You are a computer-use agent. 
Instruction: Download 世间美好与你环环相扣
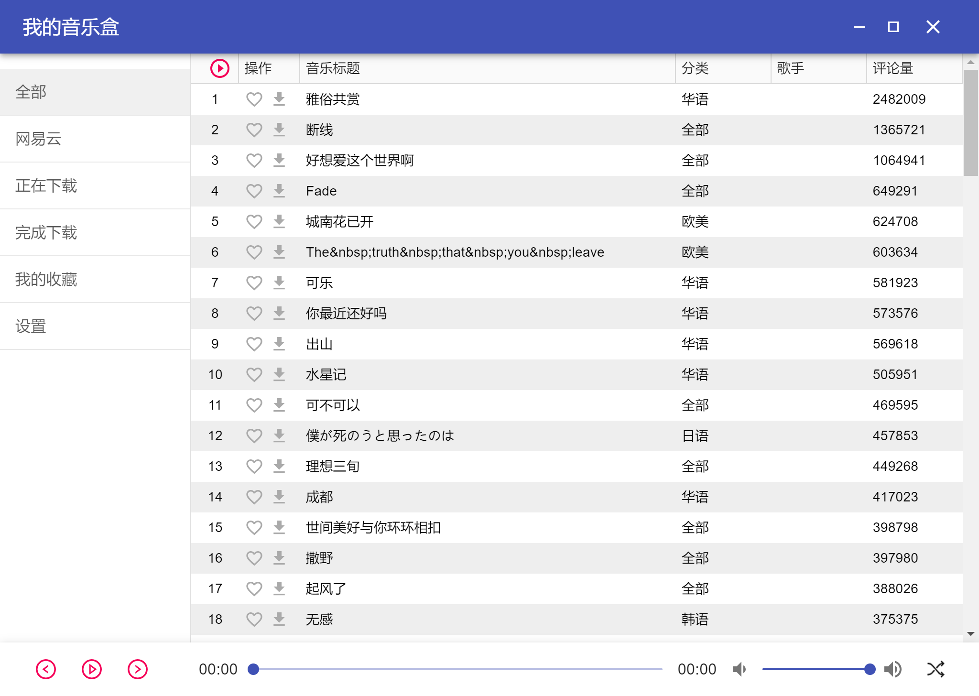pos(279,527)
